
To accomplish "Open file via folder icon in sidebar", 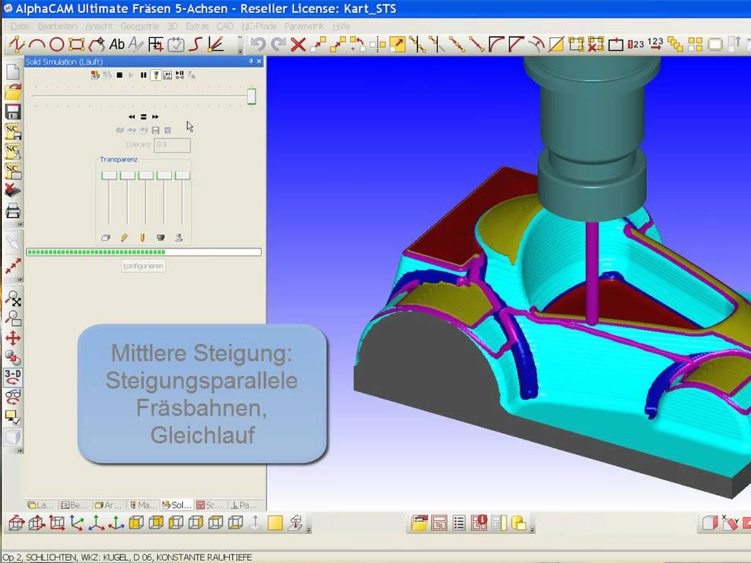I will pyautogui.click(x=13, y=92).
